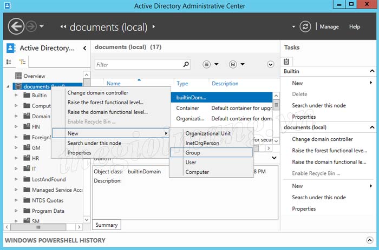The image size is (379, 250).
Task: Click the forward navigation arrow
Action: point(31,26)
